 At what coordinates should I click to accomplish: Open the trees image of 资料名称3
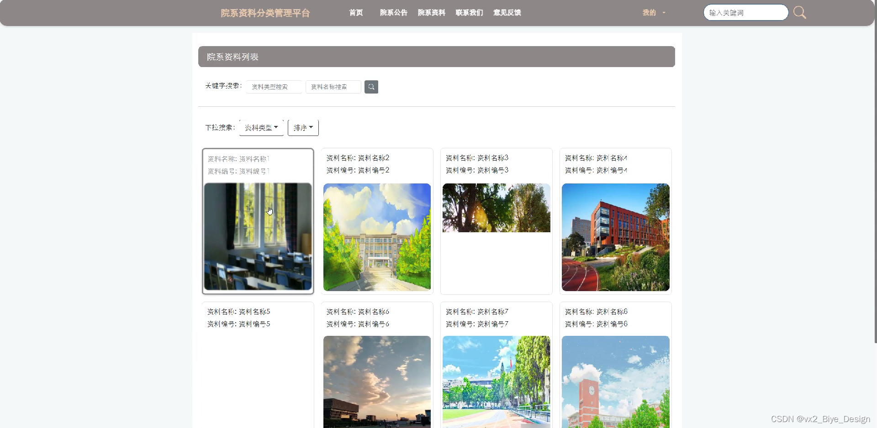click(497, 208)
